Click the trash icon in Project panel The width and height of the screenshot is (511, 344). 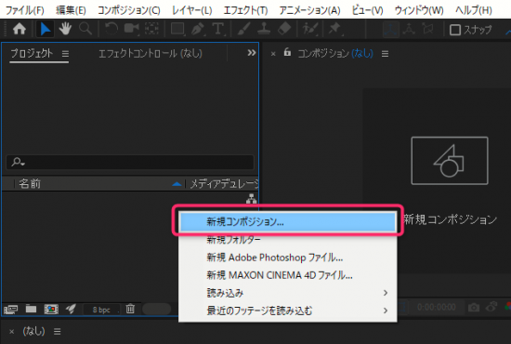[130, 308]
